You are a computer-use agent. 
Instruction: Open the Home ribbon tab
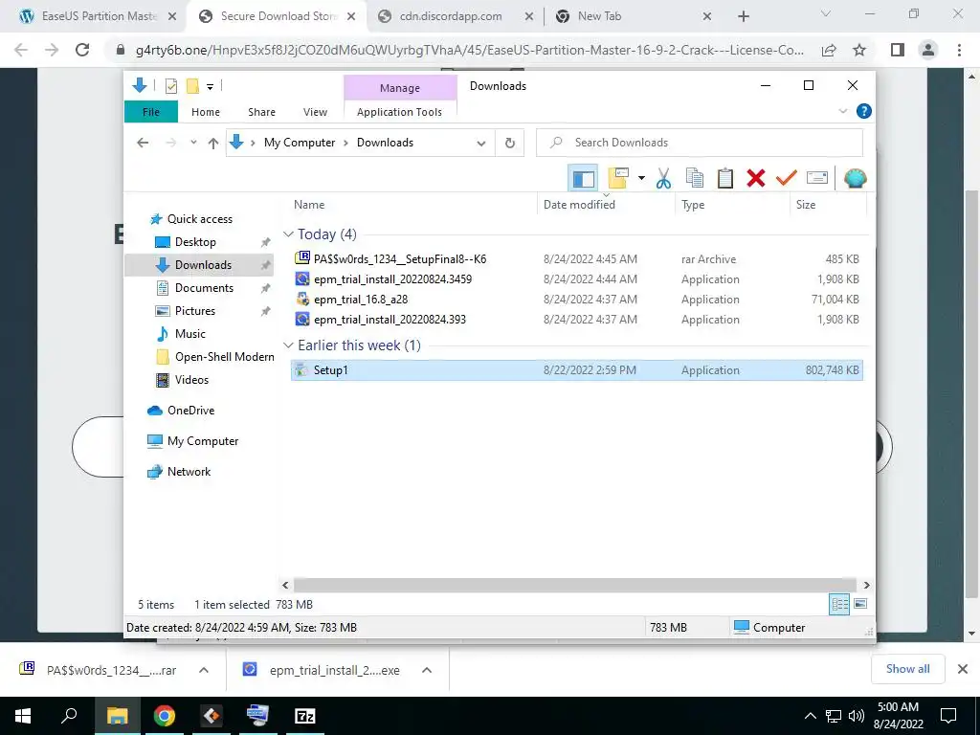[x=206, y=112]
